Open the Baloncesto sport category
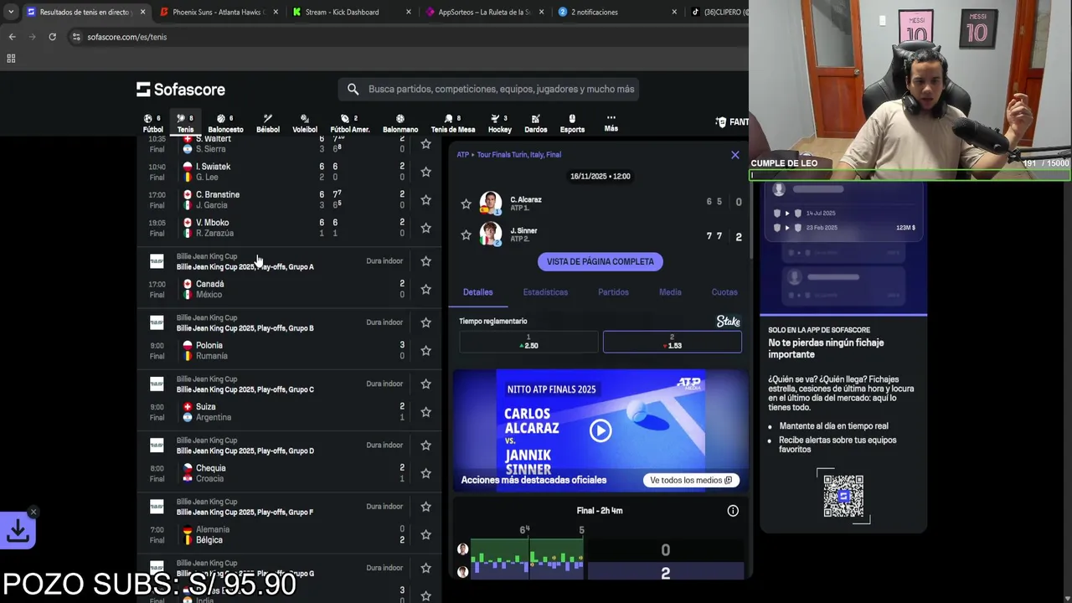This screenshot has width=1072, height=603. (225, 123)
